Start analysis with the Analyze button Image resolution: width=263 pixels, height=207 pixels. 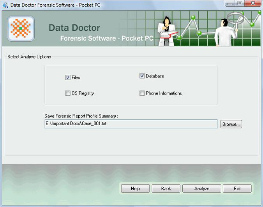[x=201, y=189]
